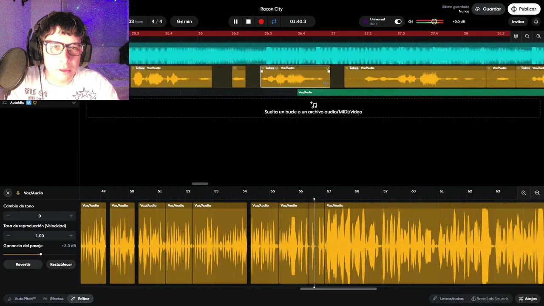Click the music note drop-zone icon
This screenshot has height=306, width=544.
[x=313, y=105]
